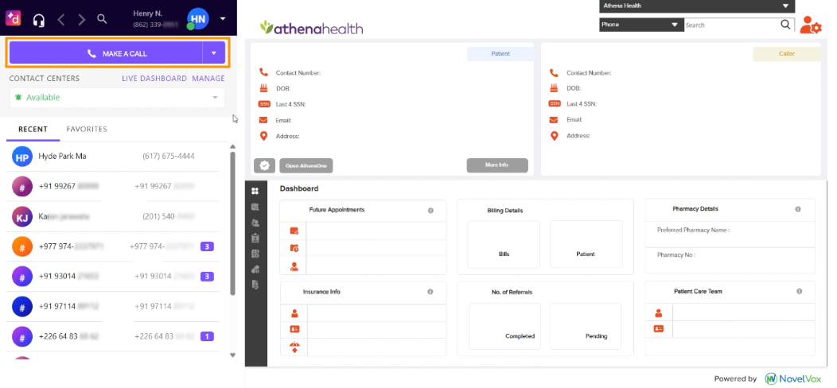Switch to the Recent tab

33,129
